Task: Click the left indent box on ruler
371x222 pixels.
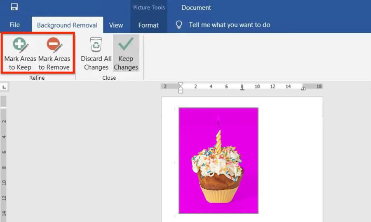Action: point(181,91)
